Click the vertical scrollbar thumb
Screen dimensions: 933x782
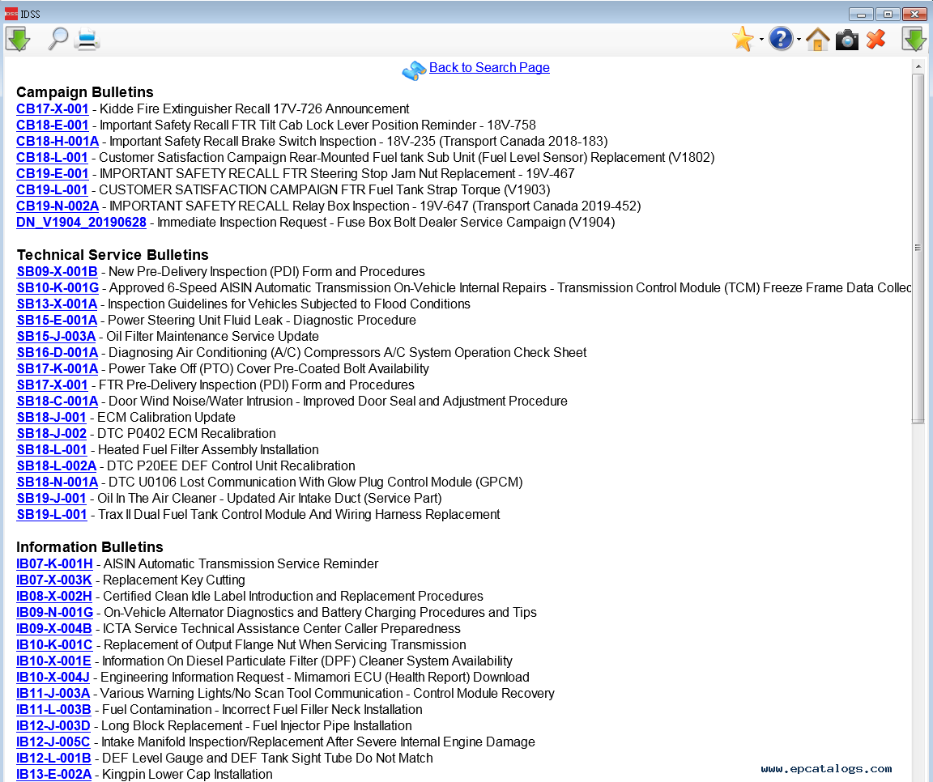point(918,248)
